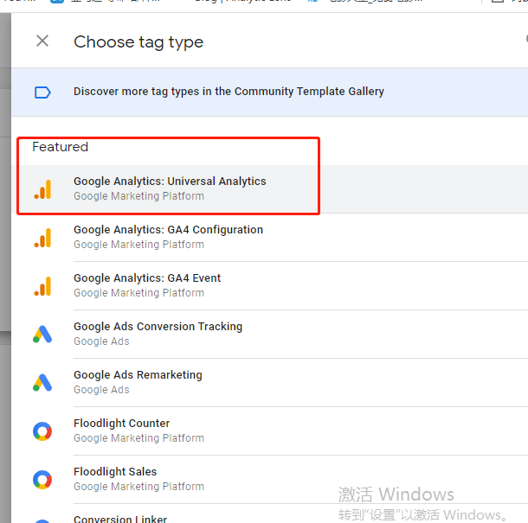Click the Floodlight Counter ring icon

click(42, 431)
